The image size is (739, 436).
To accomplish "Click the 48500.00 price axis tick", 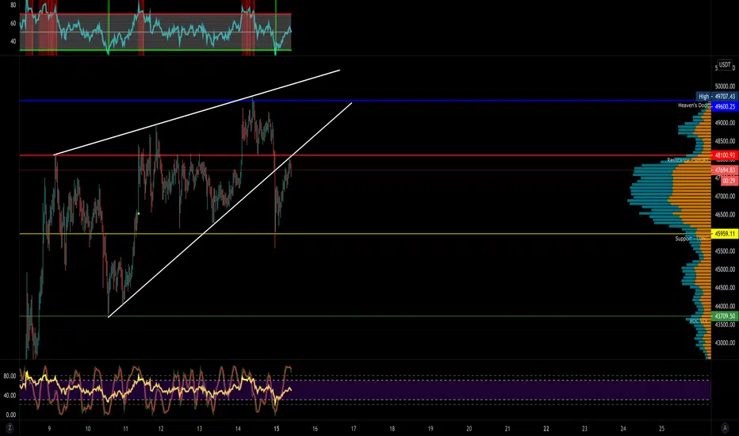I will tap(725, 141).
